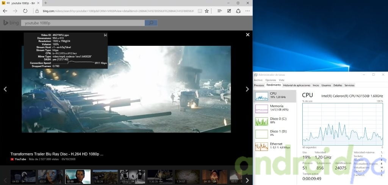Open a new Edge tab
Screen dimensions: 388x185
45,3
